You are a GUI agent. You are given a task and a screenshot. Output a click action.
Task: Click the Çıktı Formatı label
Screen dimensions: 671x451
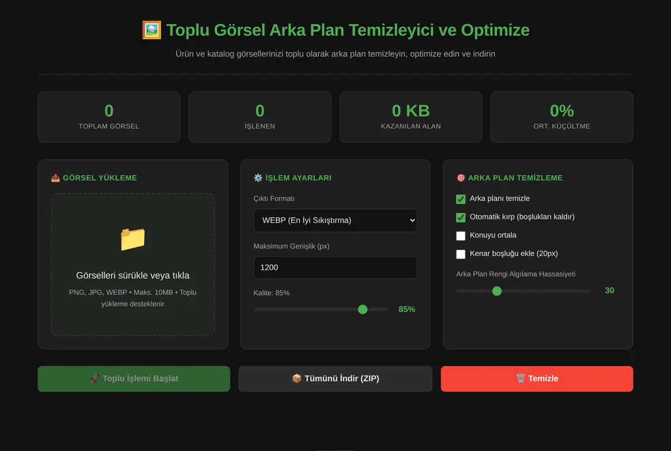point(274,199)
